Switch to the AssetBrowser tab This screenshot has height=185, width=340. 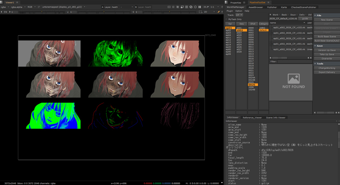click(256, 7)
